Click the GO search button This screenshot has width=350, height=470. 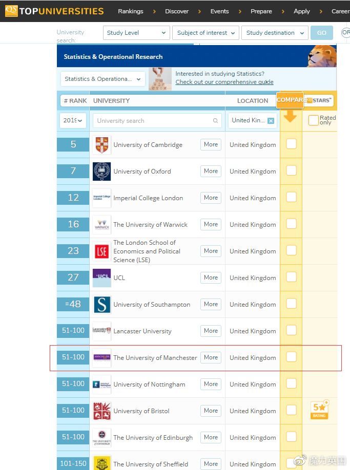pos(321,33)
